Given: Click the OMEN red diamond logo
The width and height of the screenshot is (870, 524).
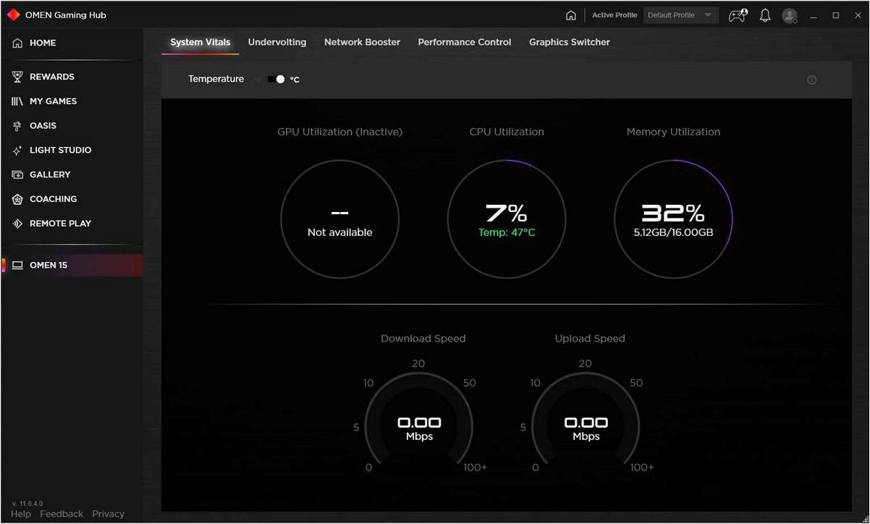Looking at the screenshot, I should tap(13, 14).
